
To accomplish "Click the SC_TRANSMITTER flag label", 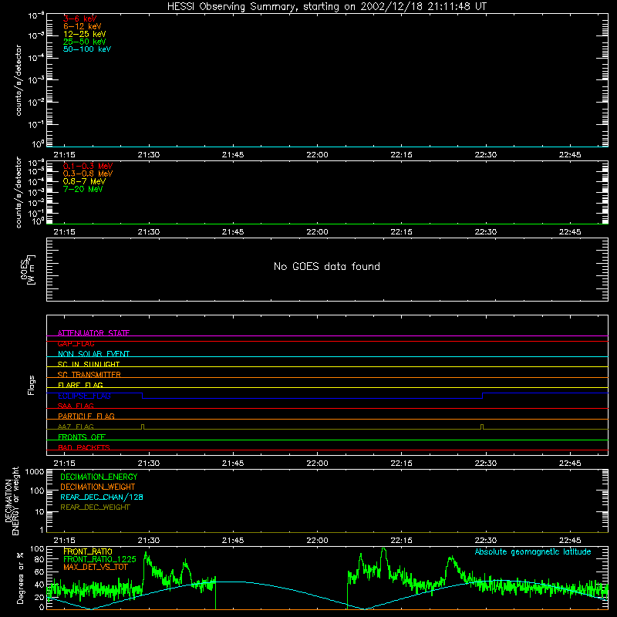I will (x=89, y=375).
